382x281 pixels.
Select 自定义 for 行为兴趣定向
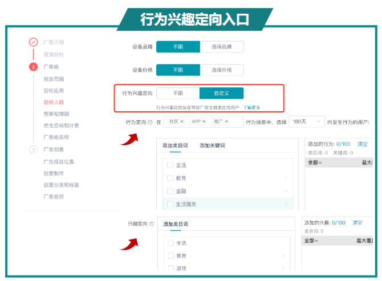click(221, 93)
